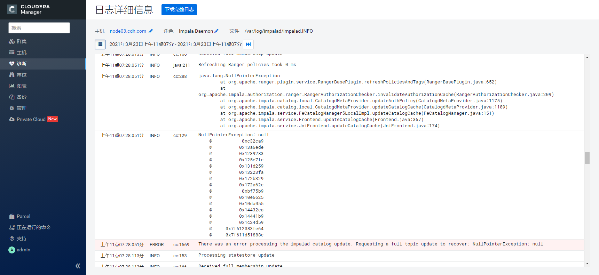Viewport: 599px width, 275px height.
Task: Click the Private Cloud cloud icon
Action: coord(12,119)
